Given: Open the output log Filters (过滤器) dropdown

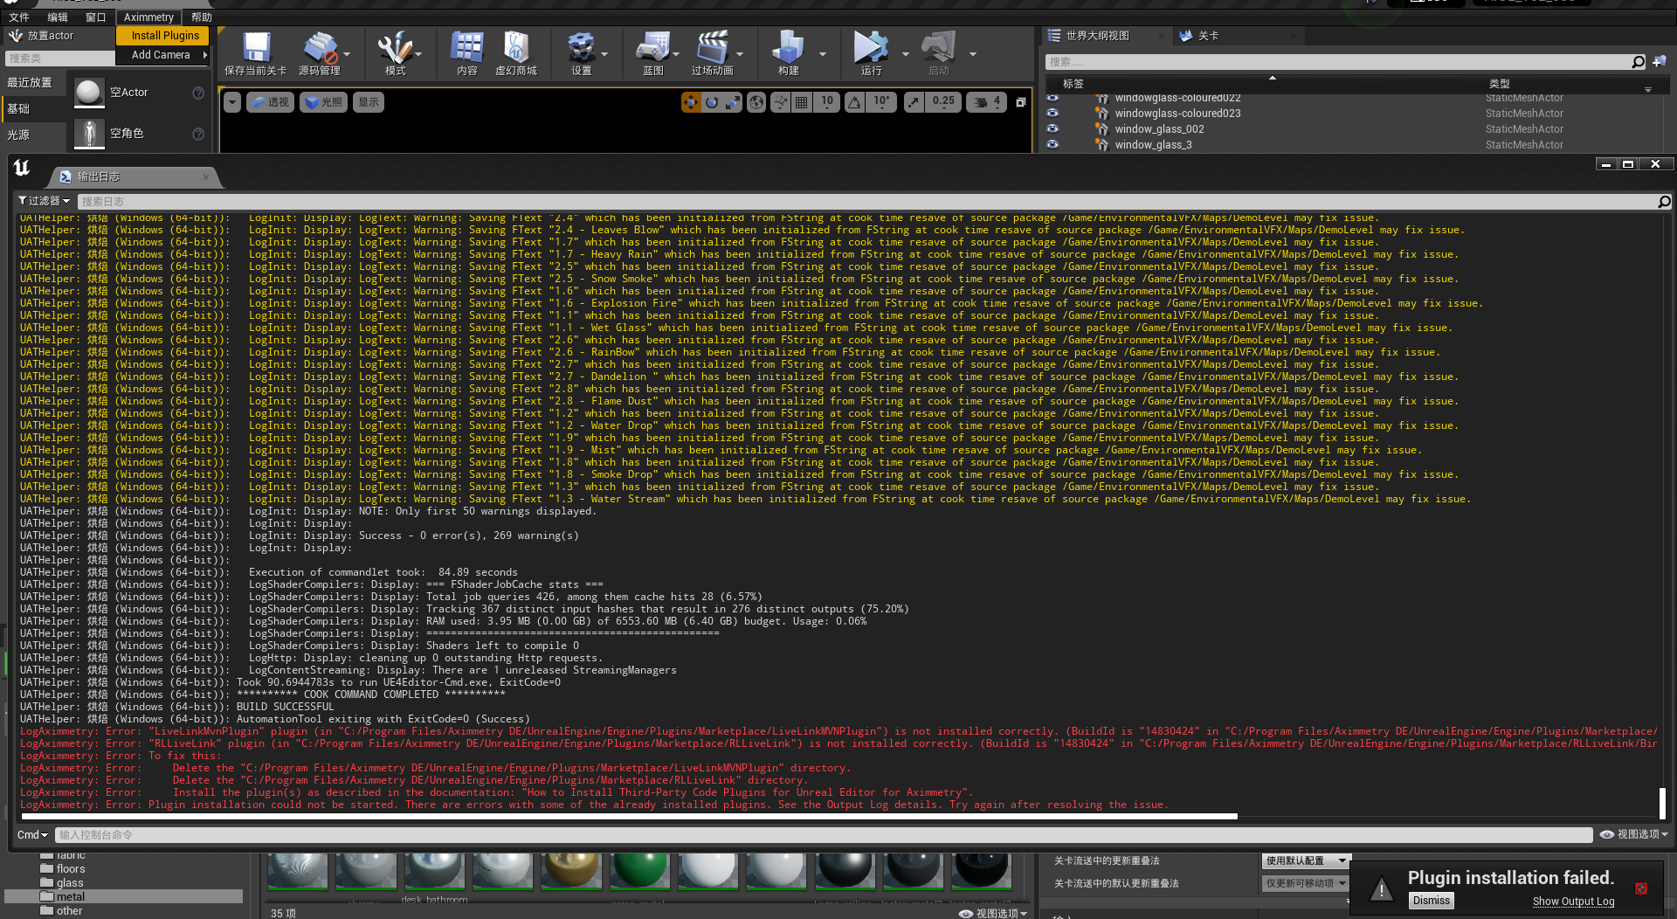Looking at the screenshot, I should click(x=44, y=201).
